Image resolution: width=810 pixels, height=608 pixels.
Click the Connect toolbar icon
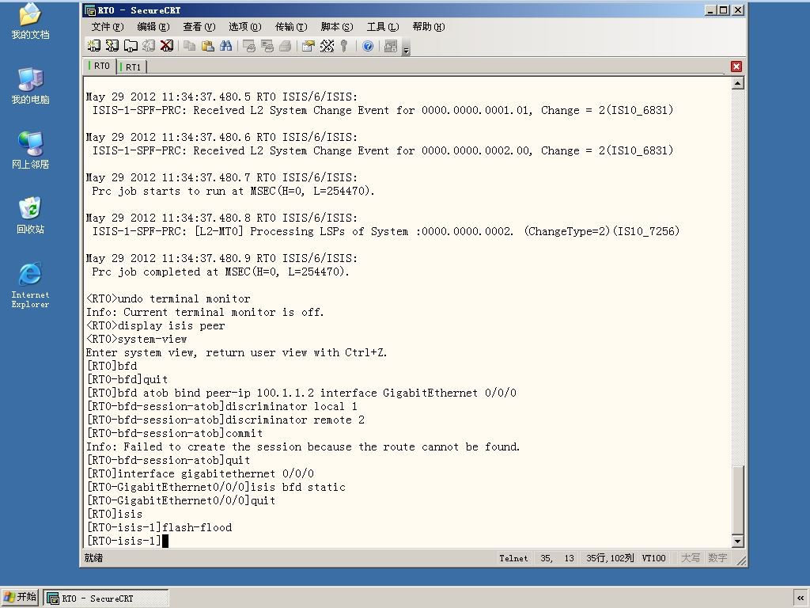coord(93,46)
